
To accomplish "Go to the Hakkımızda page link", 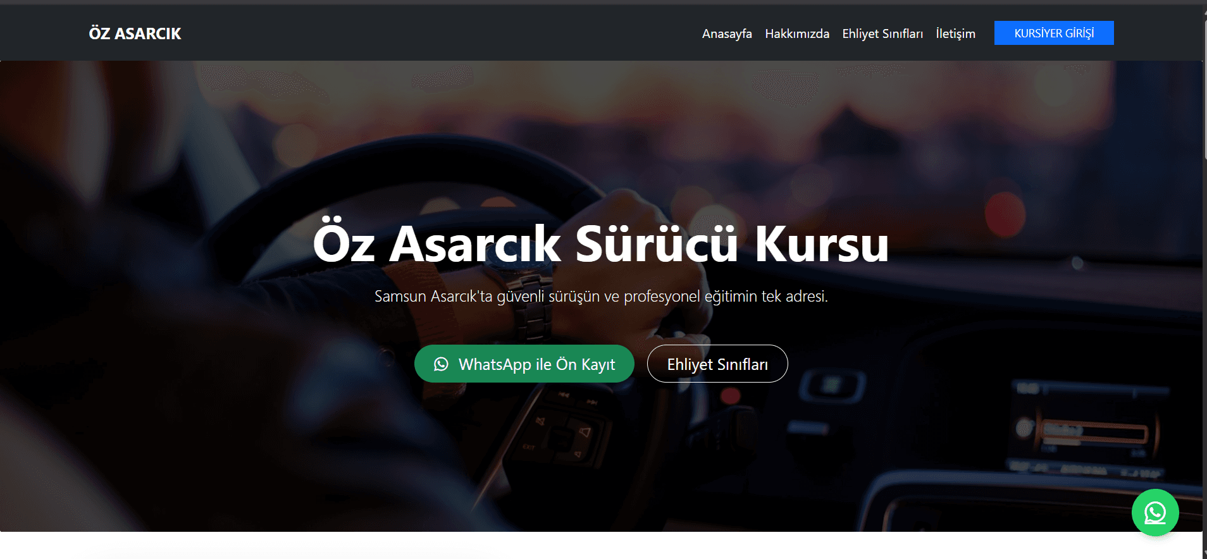I will [x=797, y=34].
